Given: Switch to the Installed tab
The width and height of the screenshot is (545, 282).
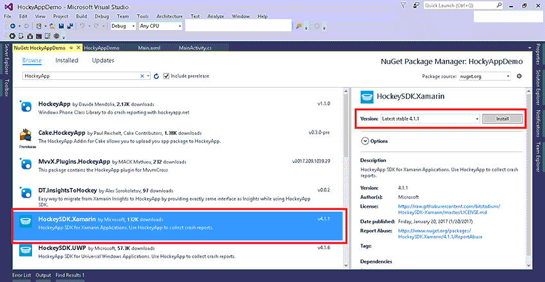Looking at the screenshot, I should (x=67, y=60).
